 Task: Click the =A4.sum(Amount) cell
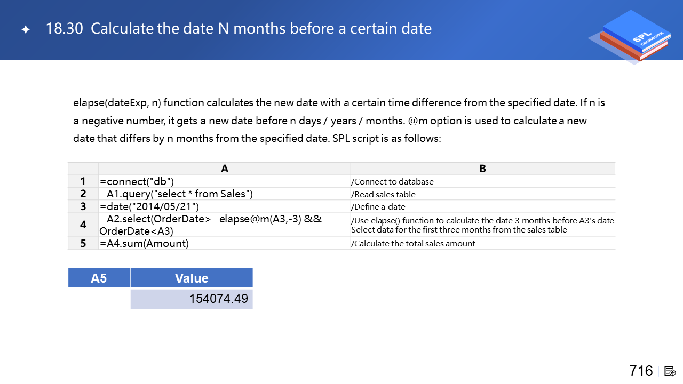[x=144, y=243]
